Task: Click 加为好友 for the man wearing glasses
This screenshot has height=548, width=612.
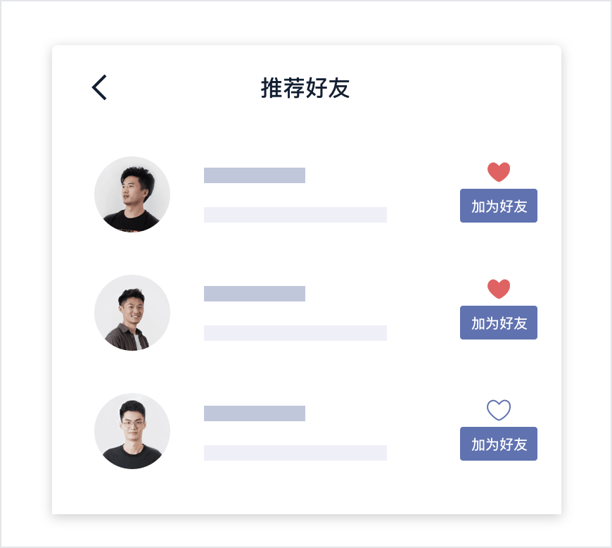Action: (499, 444)
